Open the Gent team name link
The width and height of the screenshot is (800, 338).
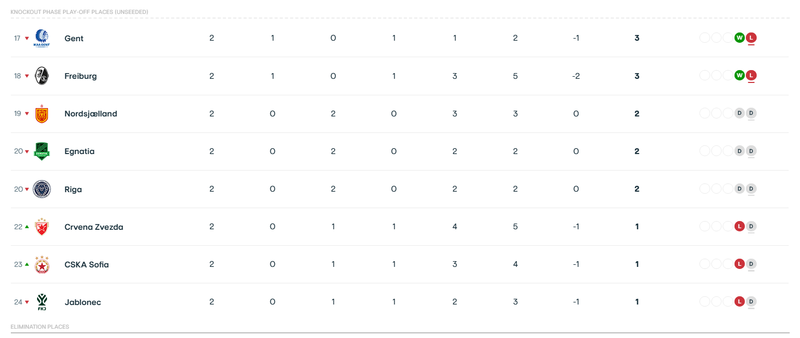point(74,38)
